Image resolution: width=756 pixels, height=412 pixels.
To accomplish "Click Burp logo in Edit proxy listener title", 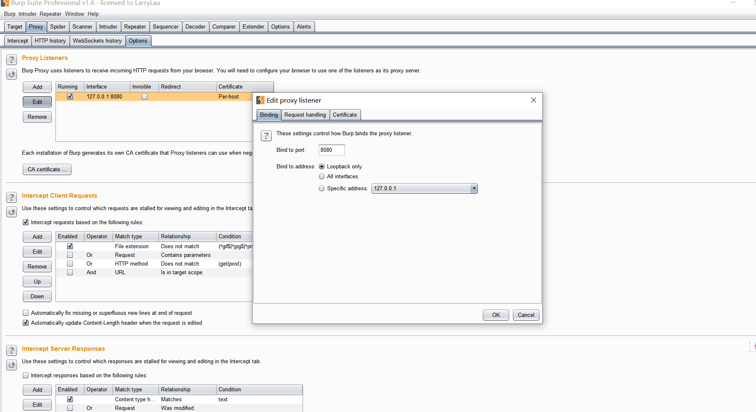I will [x=260, y=100].
